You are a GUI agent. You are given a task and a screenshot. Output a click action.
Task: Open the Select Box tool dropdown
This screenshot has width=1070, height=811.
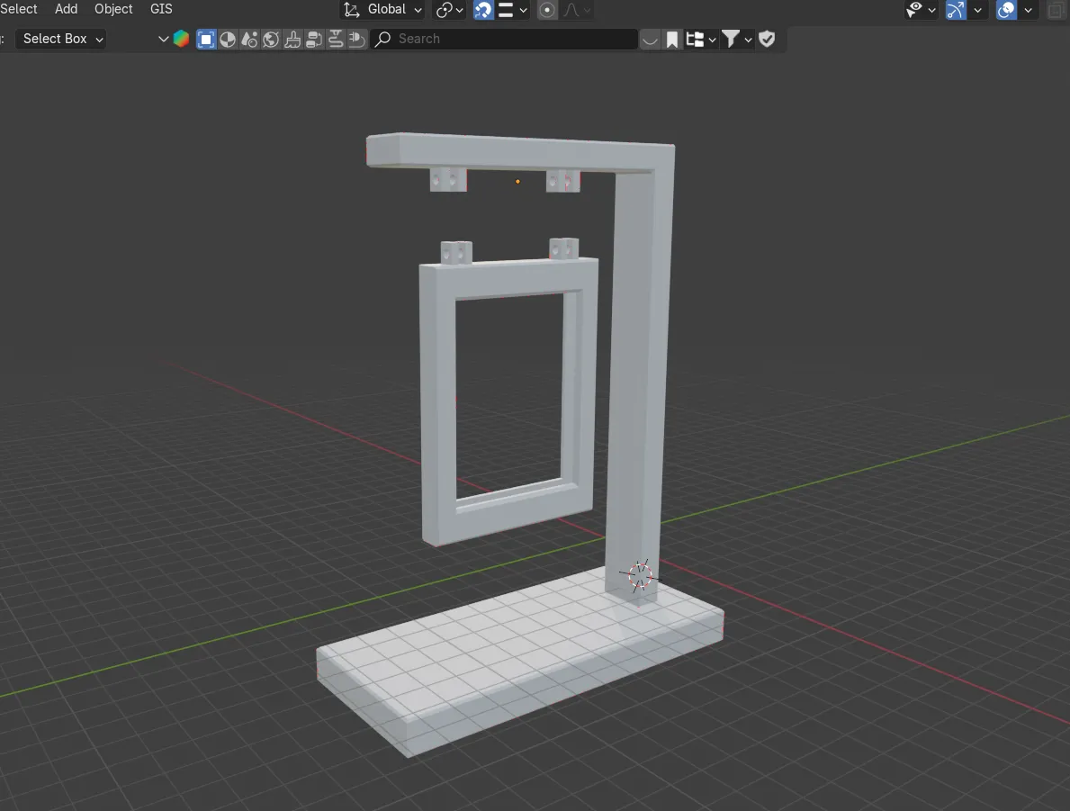pos(61,39)
